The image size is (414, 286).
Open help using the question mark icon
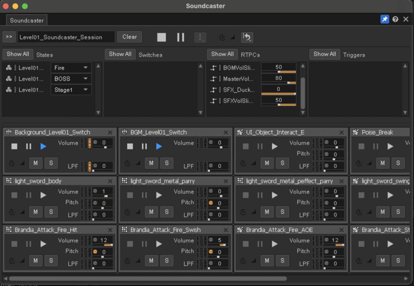[395, 20]
